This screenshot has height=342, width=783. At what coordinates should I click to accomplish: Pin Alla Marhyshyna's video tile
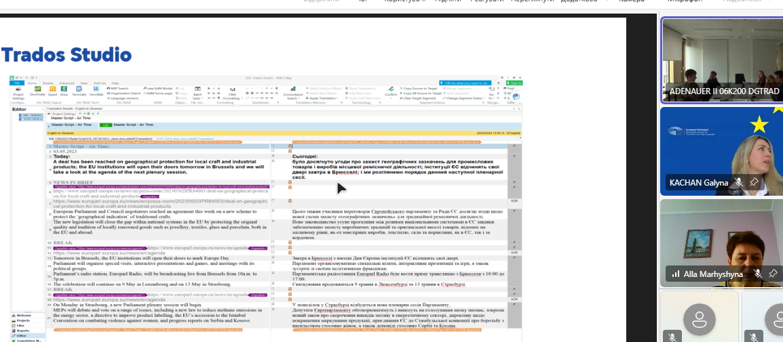(773, 274)
